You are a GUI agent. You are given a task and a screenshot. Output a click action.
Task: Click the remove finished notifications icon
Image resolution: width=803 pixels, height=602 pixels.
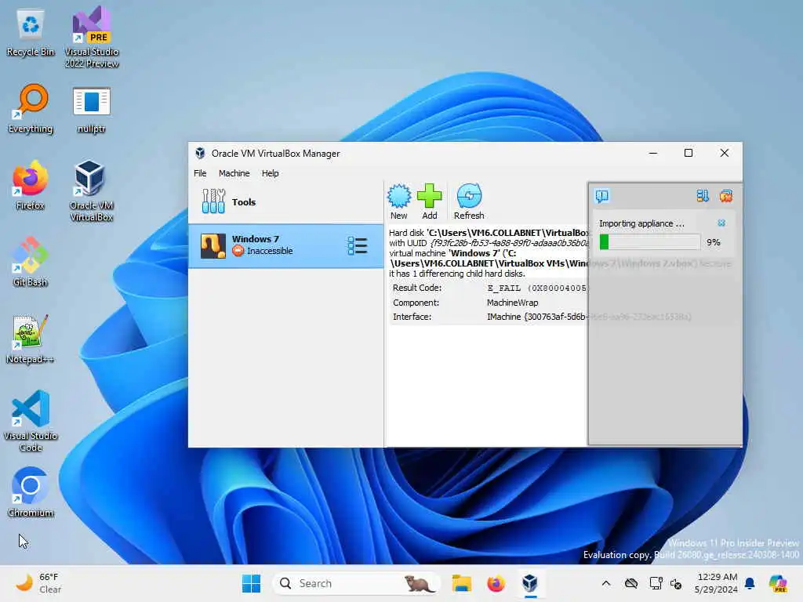click(x=726, y=196)
